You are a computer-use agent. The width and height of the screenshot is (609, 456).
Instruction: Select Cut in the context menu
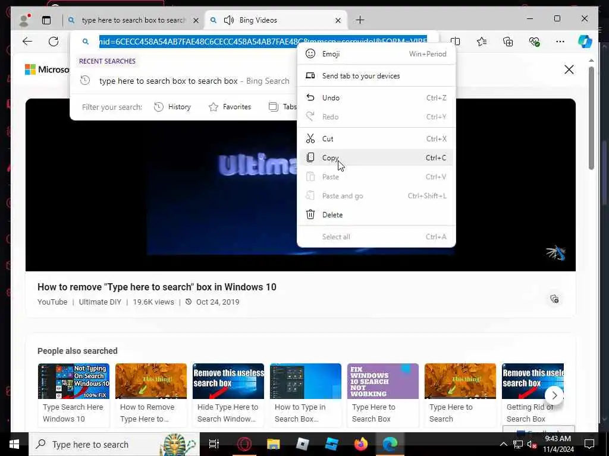point(376,138)
